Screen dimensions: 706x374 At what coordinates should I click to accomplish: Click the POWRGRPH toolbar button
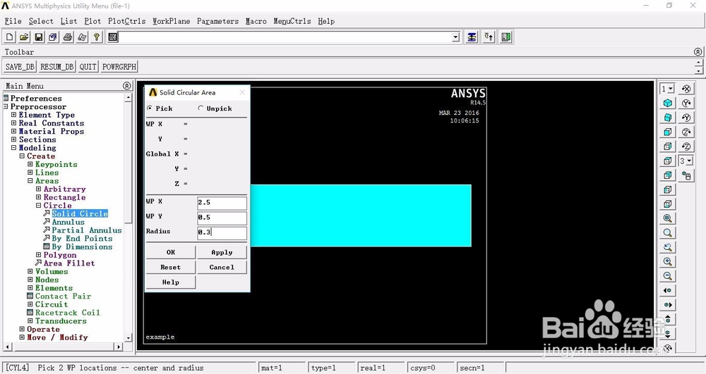tap(119, 67)
